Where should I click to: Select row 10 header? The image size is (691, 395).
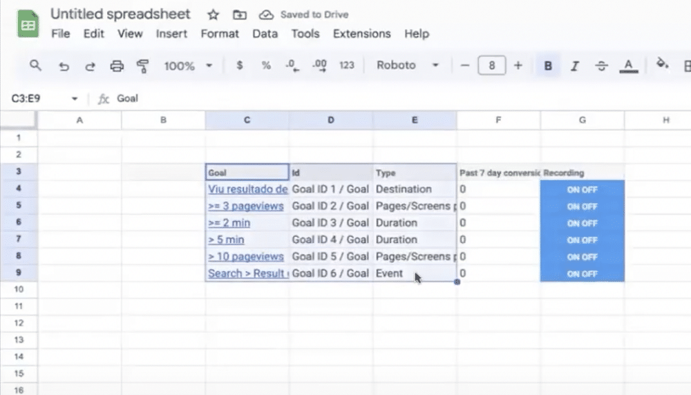pos(19,289)
